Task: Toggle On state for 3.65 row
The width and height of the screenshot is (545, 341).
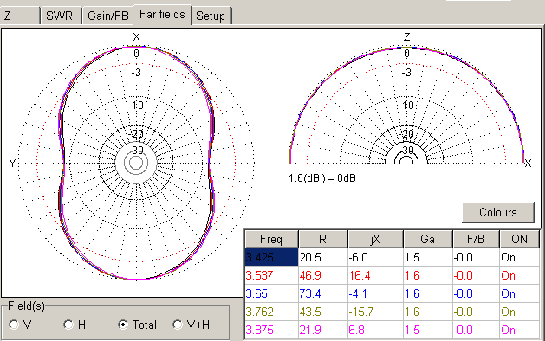Action: (519, 293)
